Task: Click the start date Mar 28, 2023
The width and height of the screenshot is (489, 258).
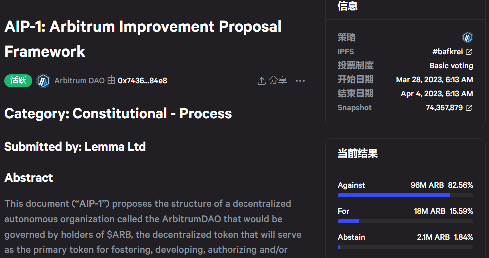Action: [x=434, y=80]
